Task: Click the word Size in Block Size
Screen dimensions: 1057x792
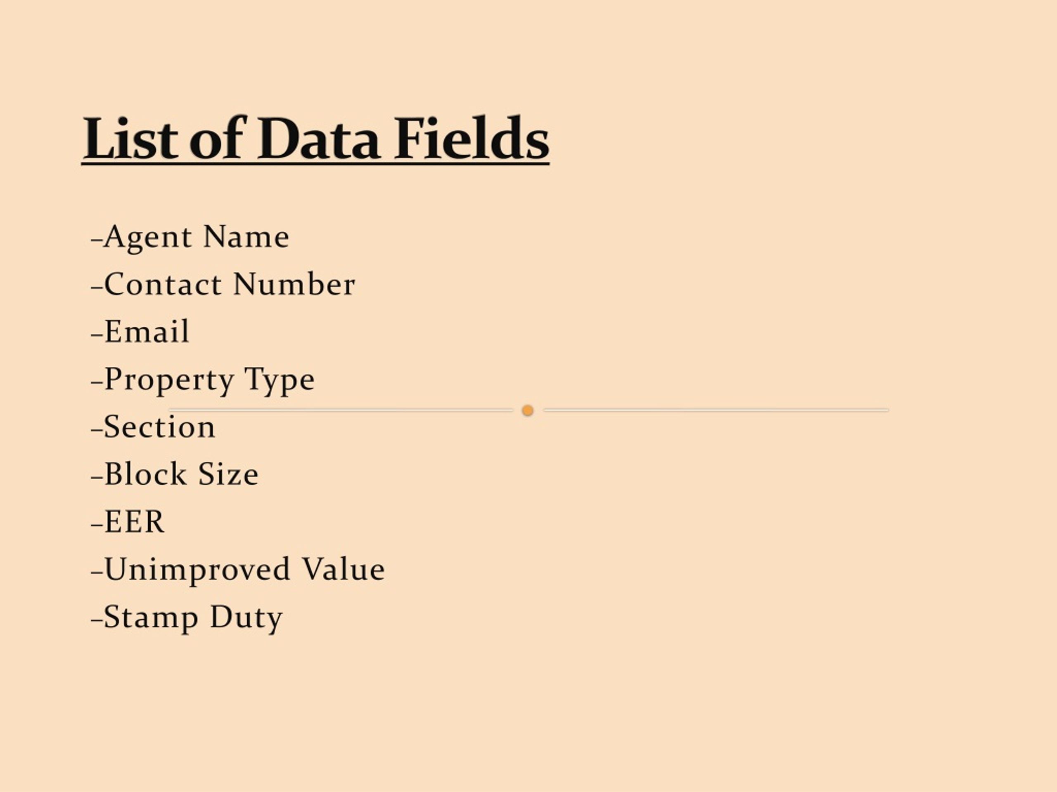Action: click(228, 474)
